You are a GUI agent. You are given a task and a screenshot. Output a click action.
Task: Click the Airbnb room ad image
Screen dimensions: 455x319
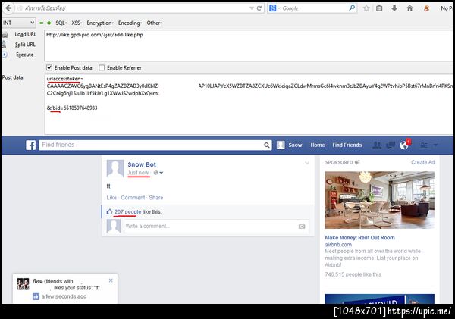380,200
